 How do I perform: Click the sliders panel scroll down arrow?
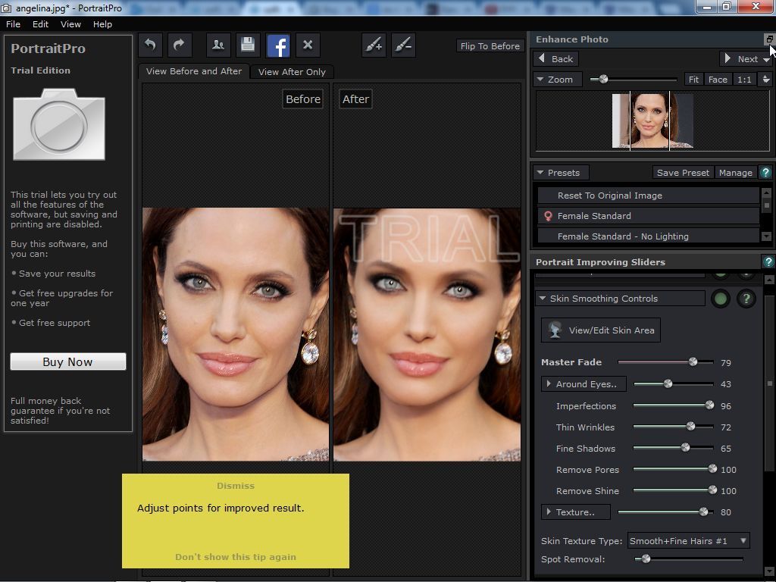tap(769, 572)
